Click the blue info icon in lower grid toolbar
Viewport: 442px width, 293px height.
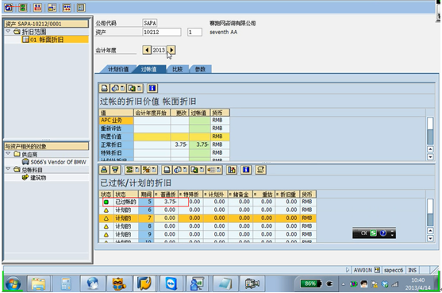pyautogui.click(x=246, y=170)
